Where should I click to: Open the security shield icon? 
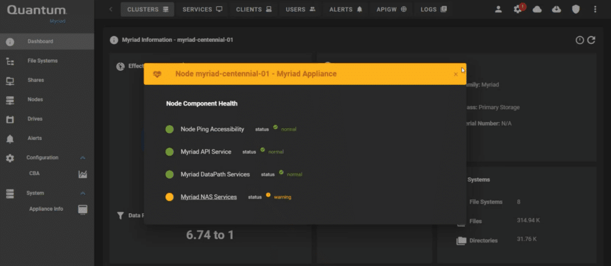click(x=576, y=10)
